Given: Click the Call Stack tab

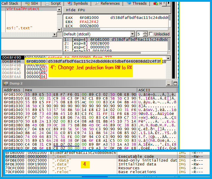Looking at the screenshot, I should tap(10, 4).
